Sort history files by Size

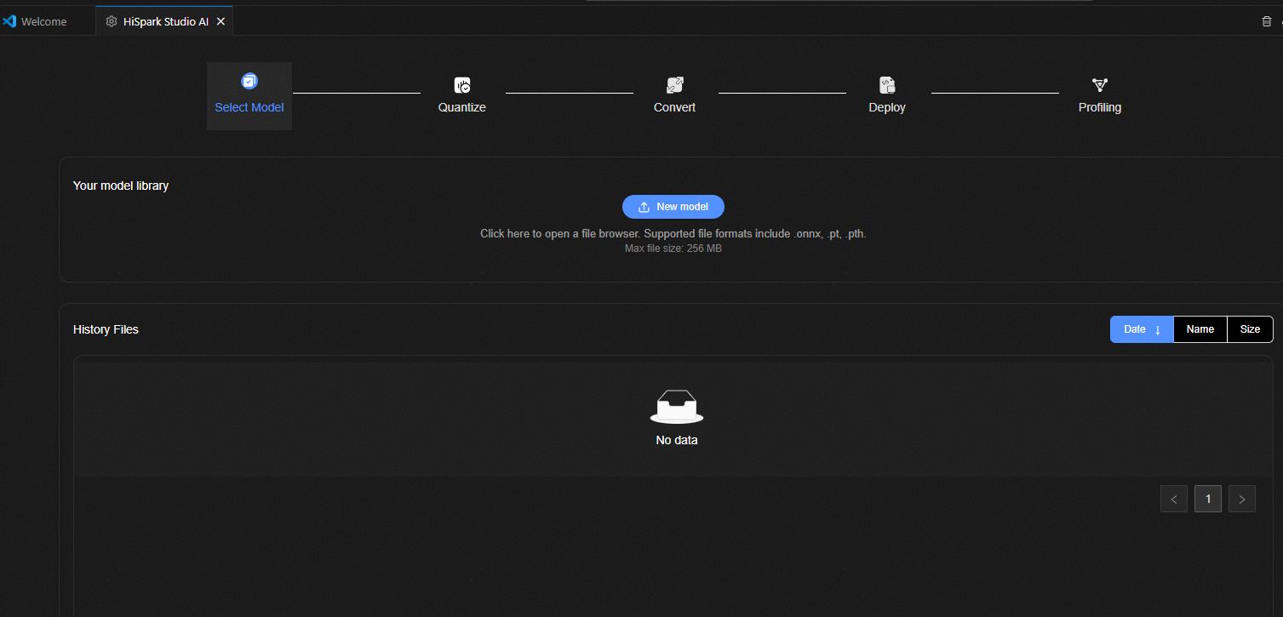[1250, 329]
